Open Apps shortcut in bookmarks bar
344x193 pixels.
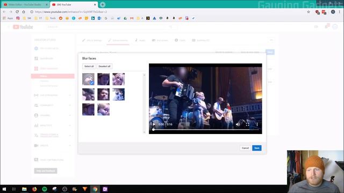pyautogui.click(x=8, y=18)
